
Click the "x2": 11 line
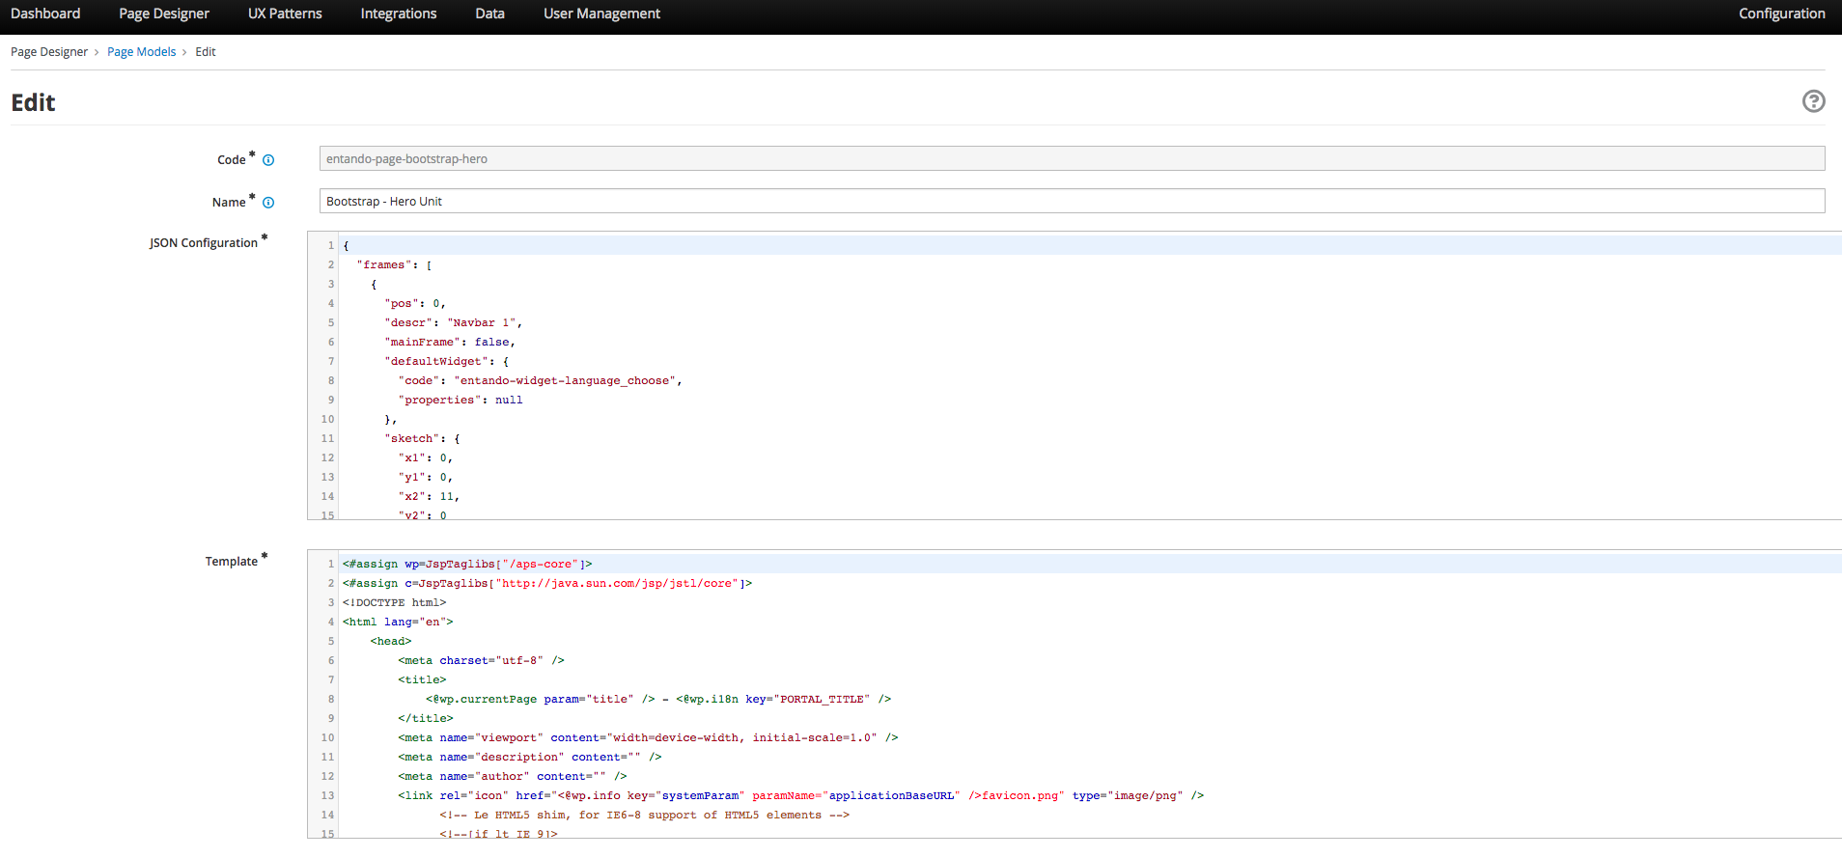[429, 496]
